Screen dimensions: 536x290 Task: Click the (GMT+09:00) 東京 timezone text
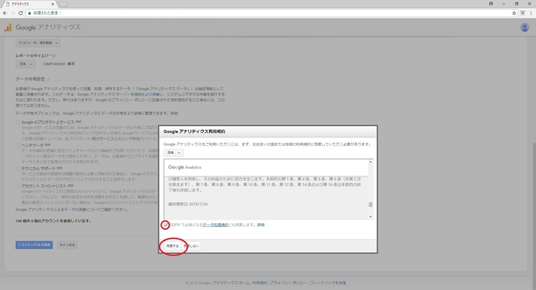point(59,64)
